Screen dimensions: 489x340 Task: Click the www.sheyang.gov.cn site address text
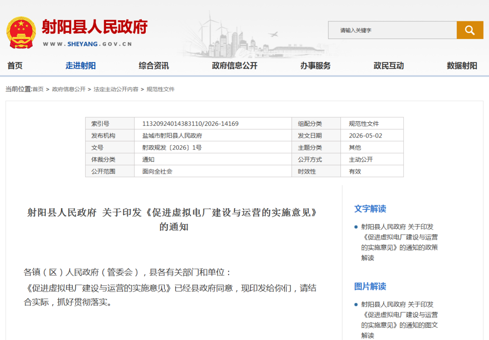pos(87,44)
